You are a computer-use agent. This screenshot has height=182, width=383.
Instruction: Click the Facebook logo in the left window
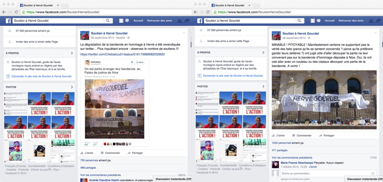8,21
